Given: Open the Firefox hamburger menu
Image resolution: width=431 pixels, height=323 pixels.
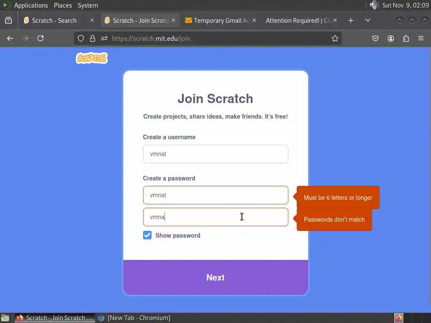Looking at the screenshot, I should click(421, 38).
